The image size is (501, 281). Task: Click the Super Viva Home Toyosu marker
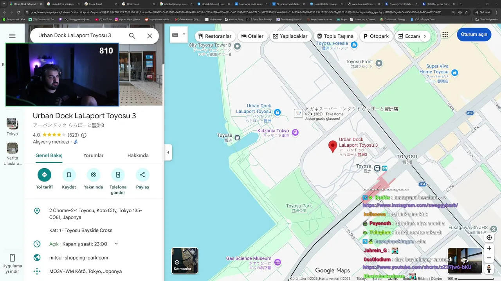(x=455, y=73)
